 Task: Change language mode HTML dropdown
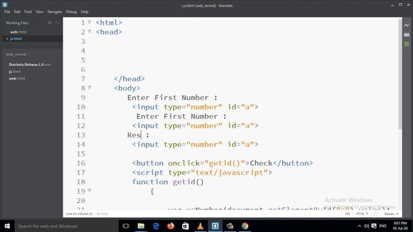[362, 214]
